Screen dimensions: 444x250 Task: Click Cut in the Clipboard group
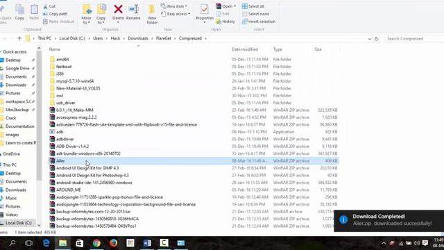click(49, 6)
